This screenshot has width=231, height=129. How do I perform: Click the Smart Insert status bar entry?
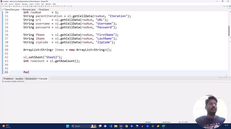(166, 122)
